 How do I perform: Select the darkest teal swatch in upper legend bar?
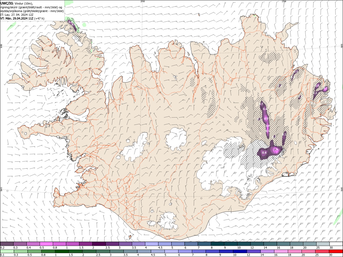coord(217,244)
